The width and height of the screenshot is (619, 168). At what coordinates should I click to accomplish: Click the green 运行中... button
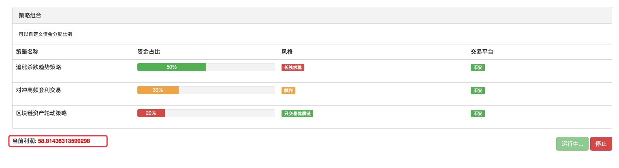point(572,144)
